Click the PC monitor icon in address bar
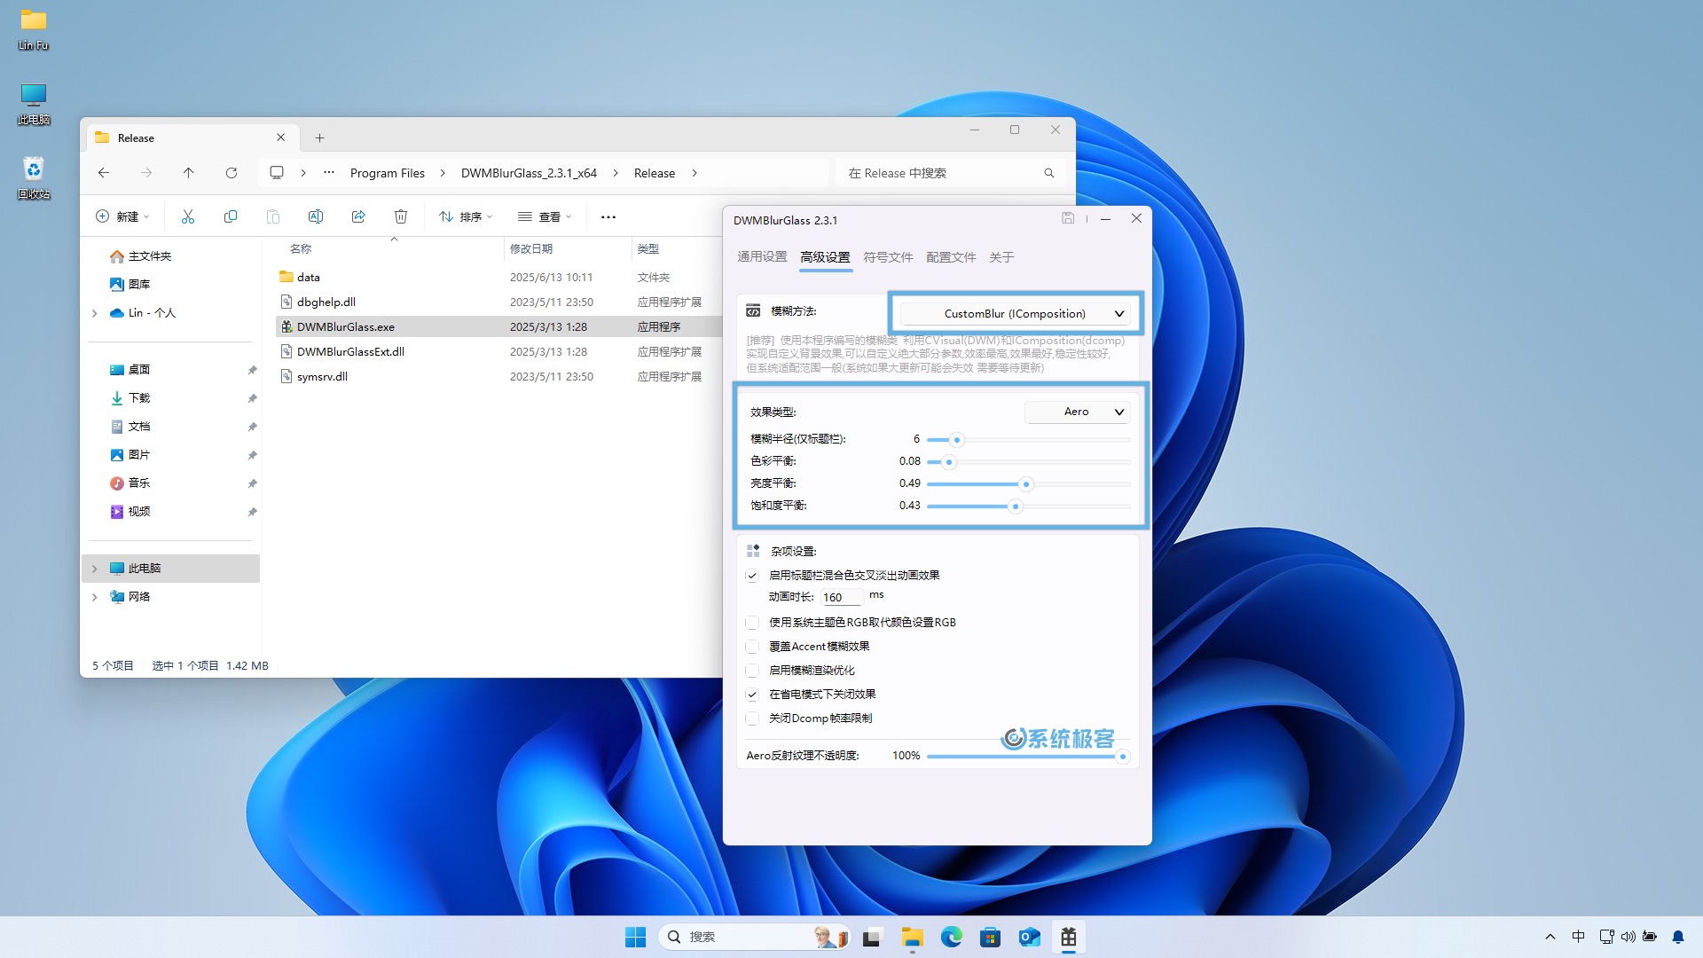 coord(277,173)
